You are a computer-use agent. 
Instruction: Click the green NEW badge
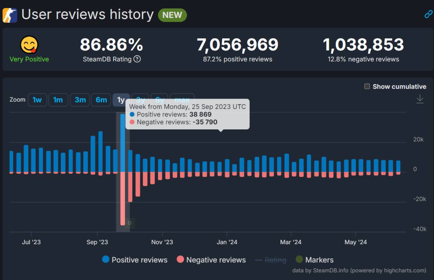(173, 15)
